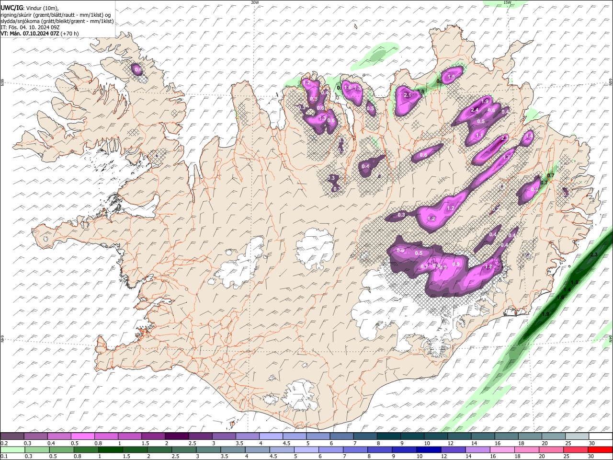Click the red 30 swatch in the rain legend
The width and height of the screenshot is (613, 460).
coord(600,449)
